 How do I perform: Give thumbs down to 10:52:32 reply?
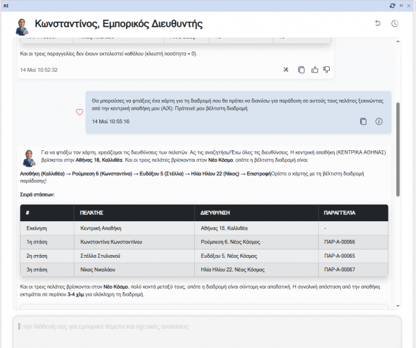tap(326, 70)
